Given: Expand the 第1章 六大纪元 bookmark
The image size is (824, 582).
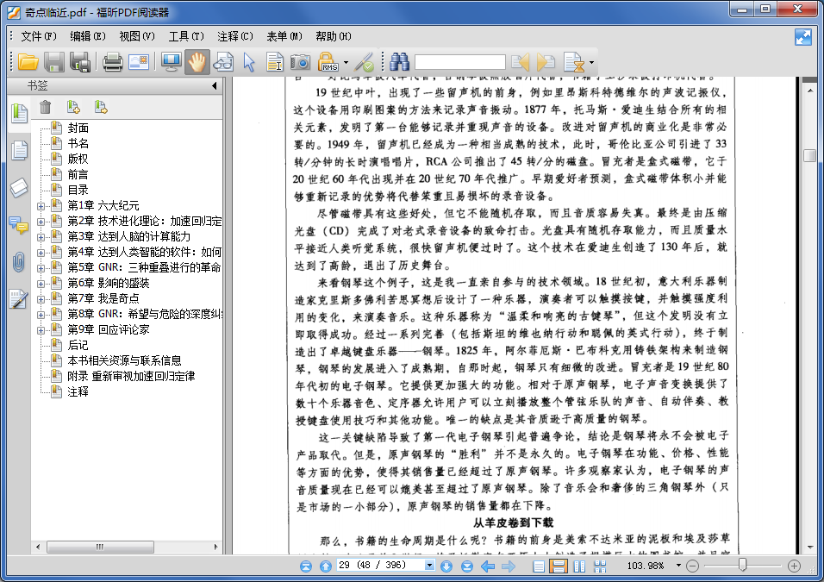Looking at the screenshot, I should (41, 206).
